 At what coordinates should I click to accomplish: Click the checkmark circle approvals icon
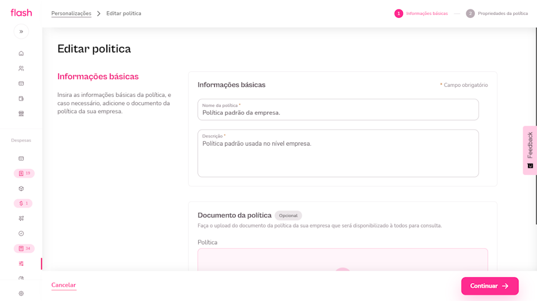21,234
